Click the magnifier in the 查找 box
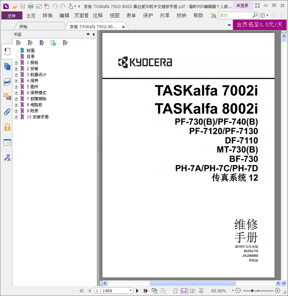 tap(255, 15)
